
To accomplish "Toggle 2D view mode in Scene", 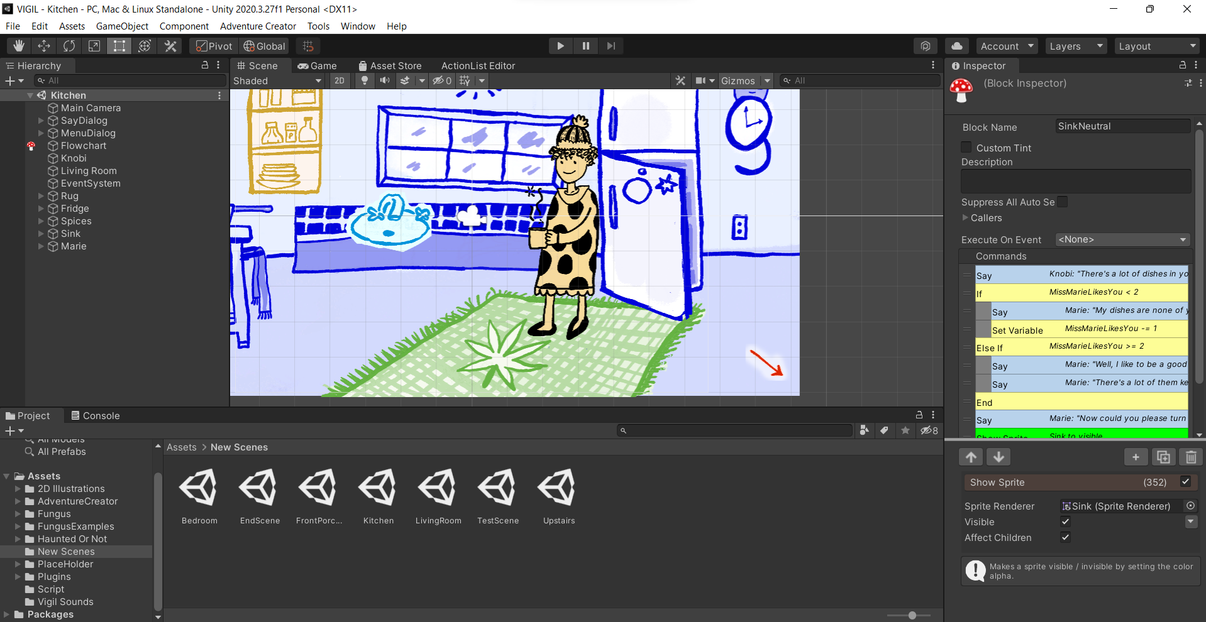I will pyautogui.click(x=340, y=80).
